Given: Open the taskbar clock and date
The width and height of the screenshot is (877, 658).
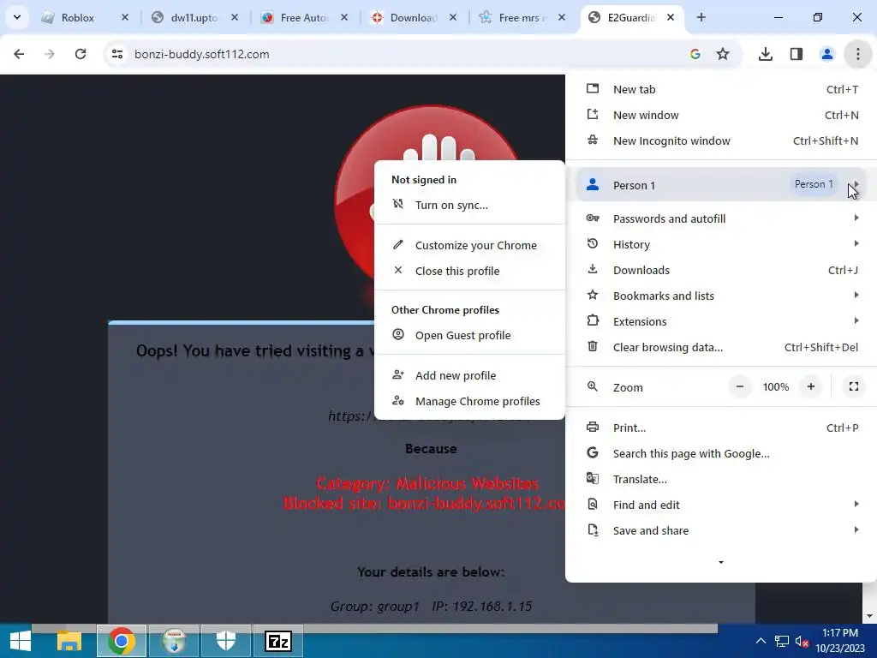Looking at the screenshot, I should [x=840, y=641].
